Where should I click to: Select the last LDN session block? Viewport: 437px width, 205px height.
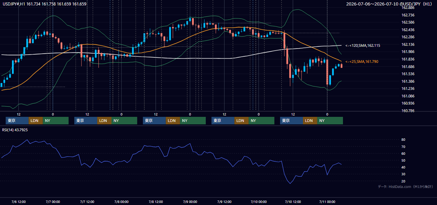click(x=310, y=121)
